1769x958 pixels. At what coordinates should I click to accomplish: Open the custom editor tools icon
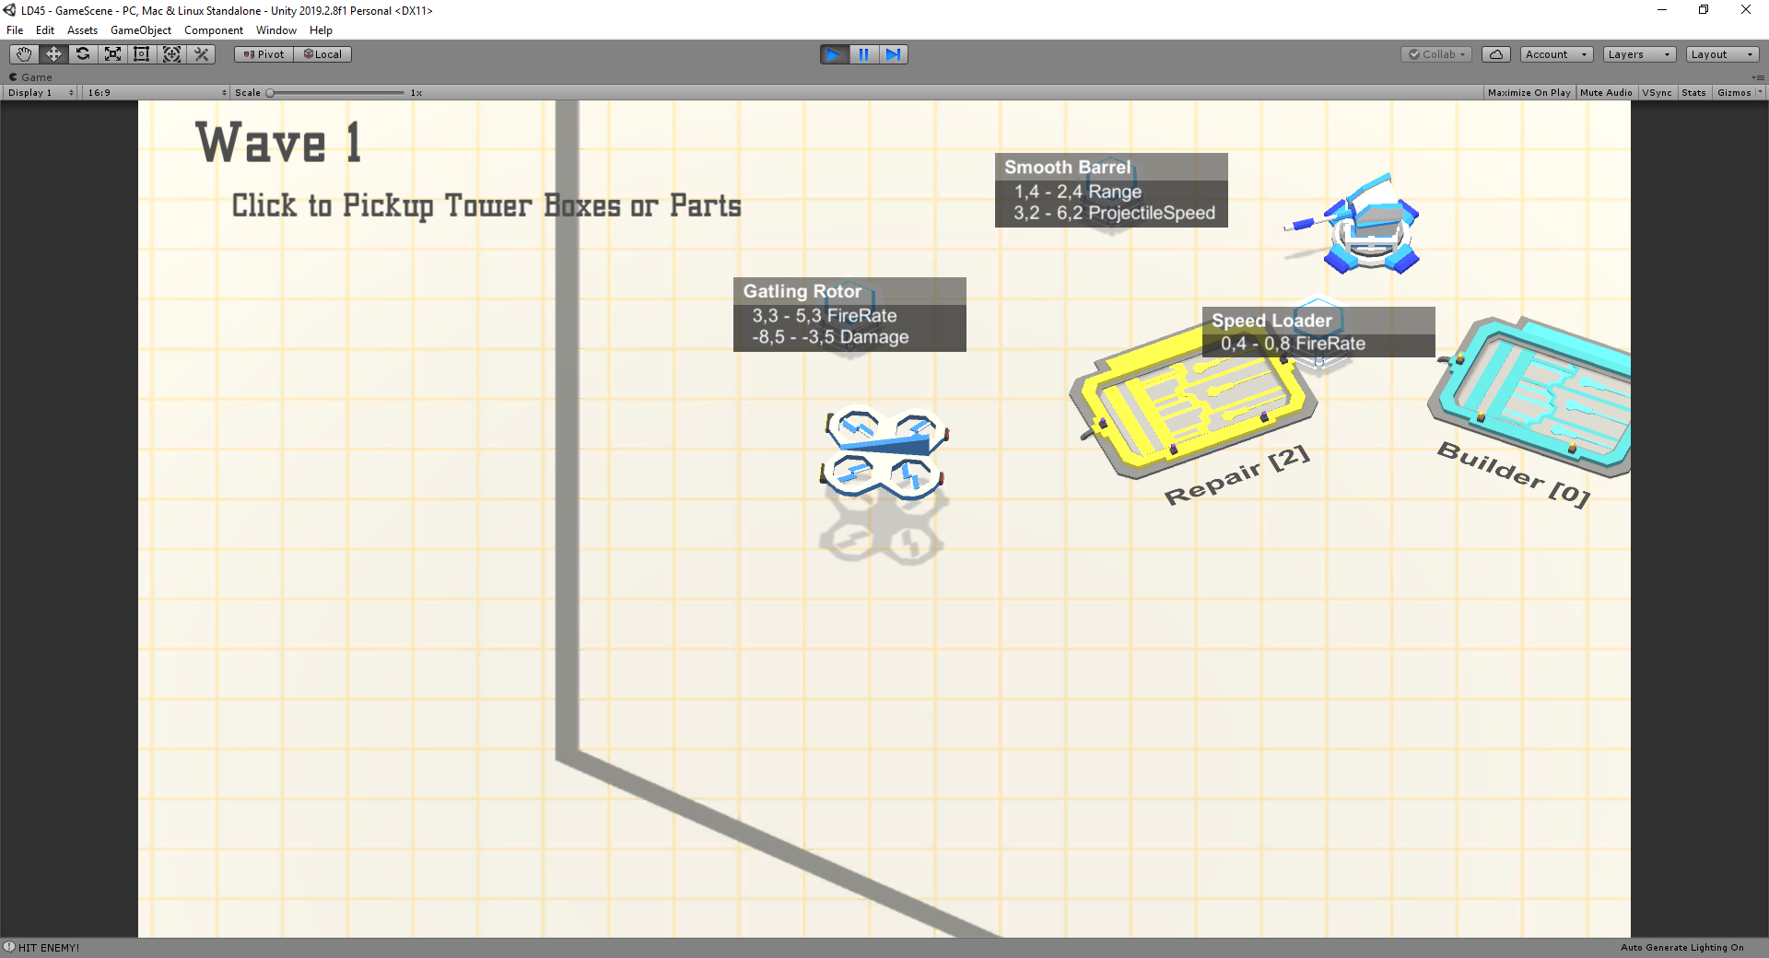point(201,54)
